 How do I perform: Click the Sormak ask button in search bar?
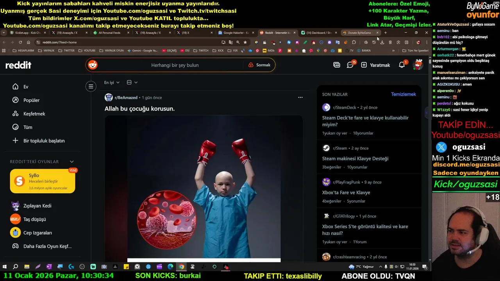[x=259, y=65]
